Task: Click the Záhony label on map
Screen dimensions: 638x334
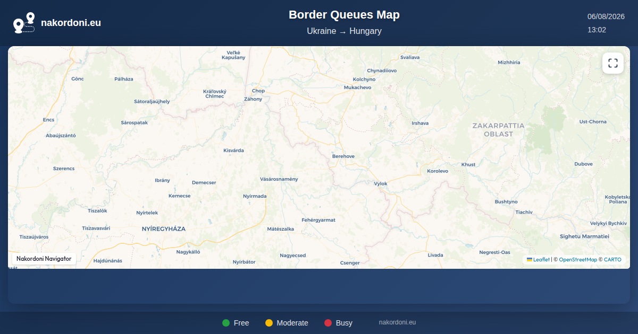Action: (253, 99)
